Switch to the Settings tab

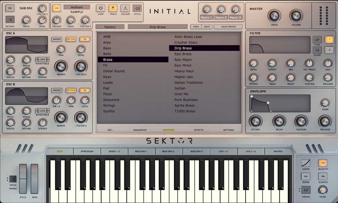(228, 130)
